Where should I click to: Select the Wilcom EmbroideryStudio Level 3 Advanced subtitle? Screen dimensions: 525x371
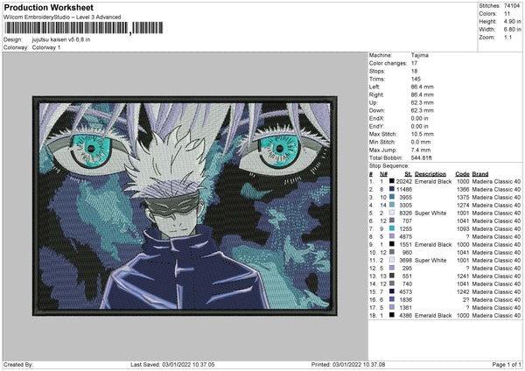[62, 17]
